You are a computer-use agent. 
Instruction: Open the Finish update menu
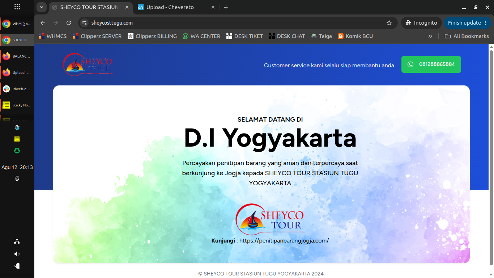coord(468,23)
